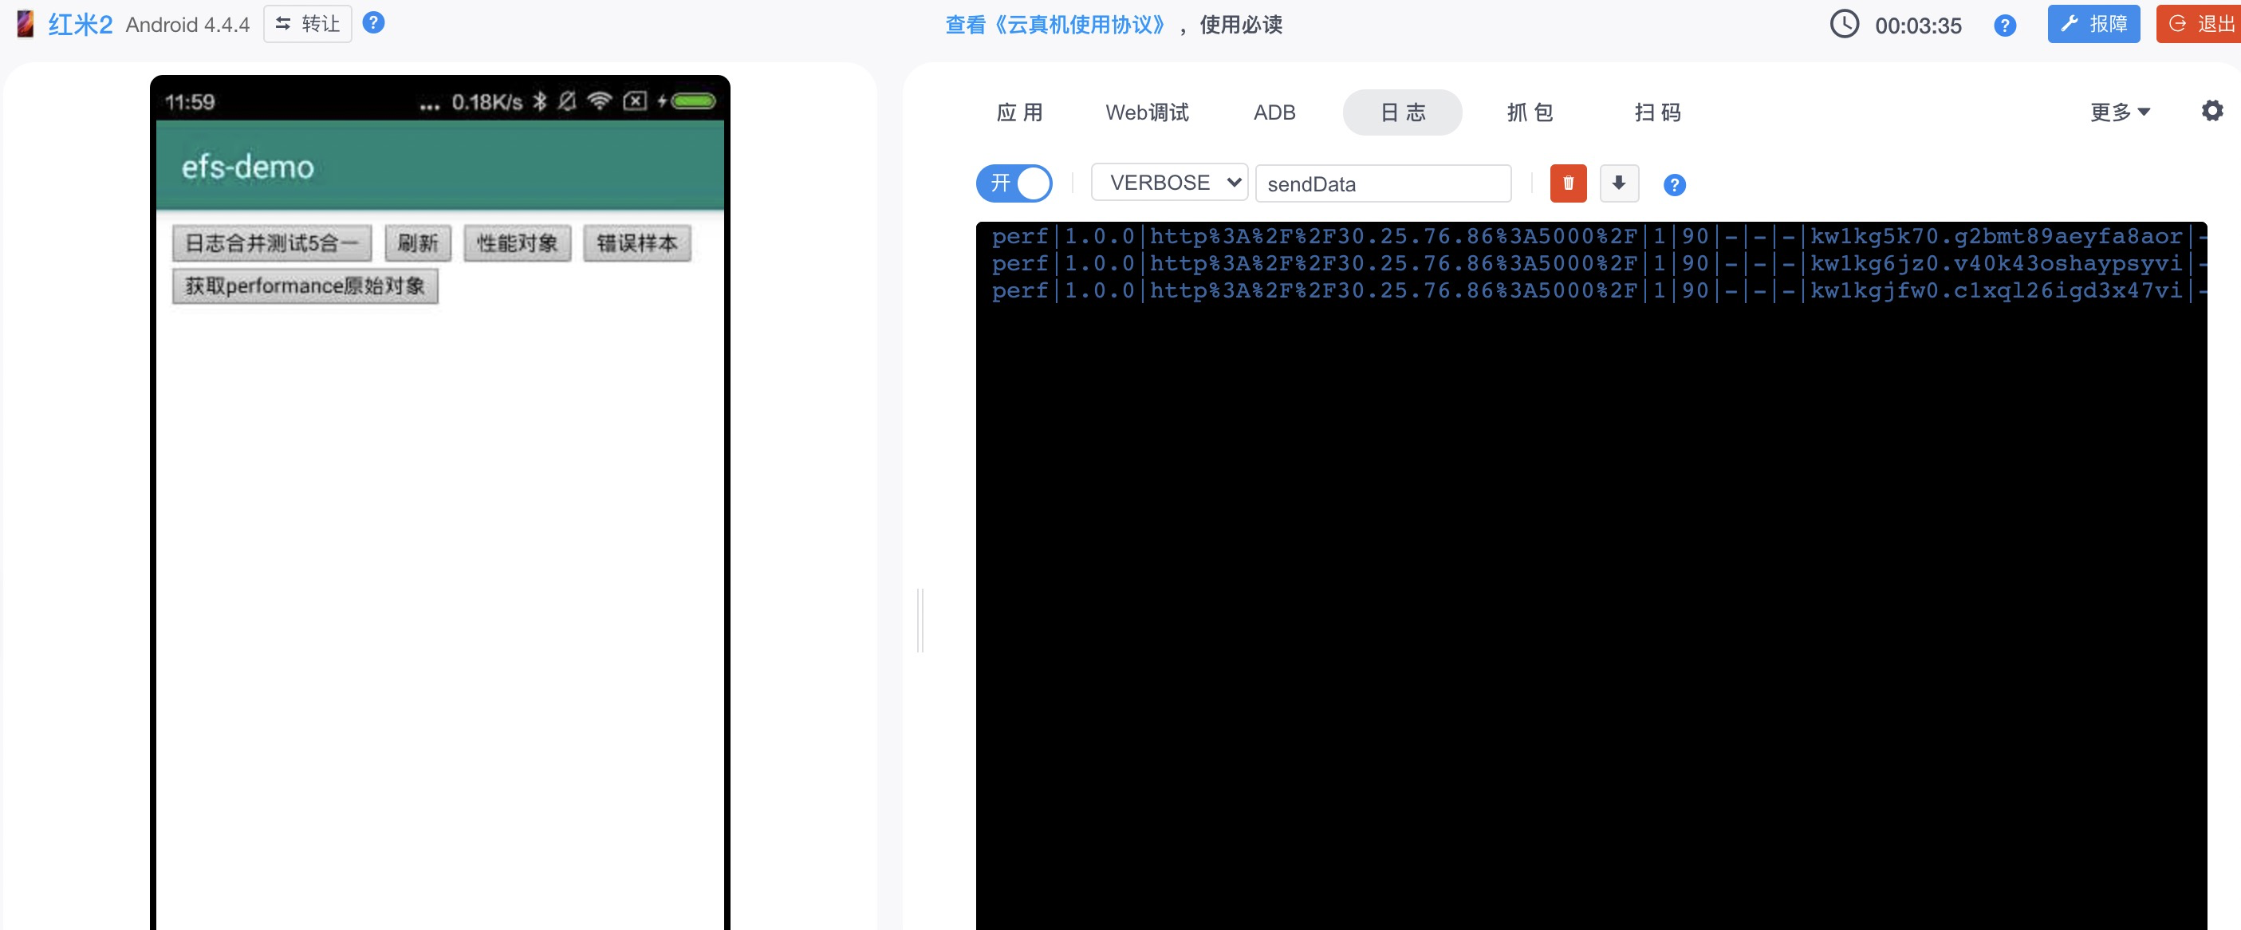
Task: Click the panel divider handle
Action: 920,621
